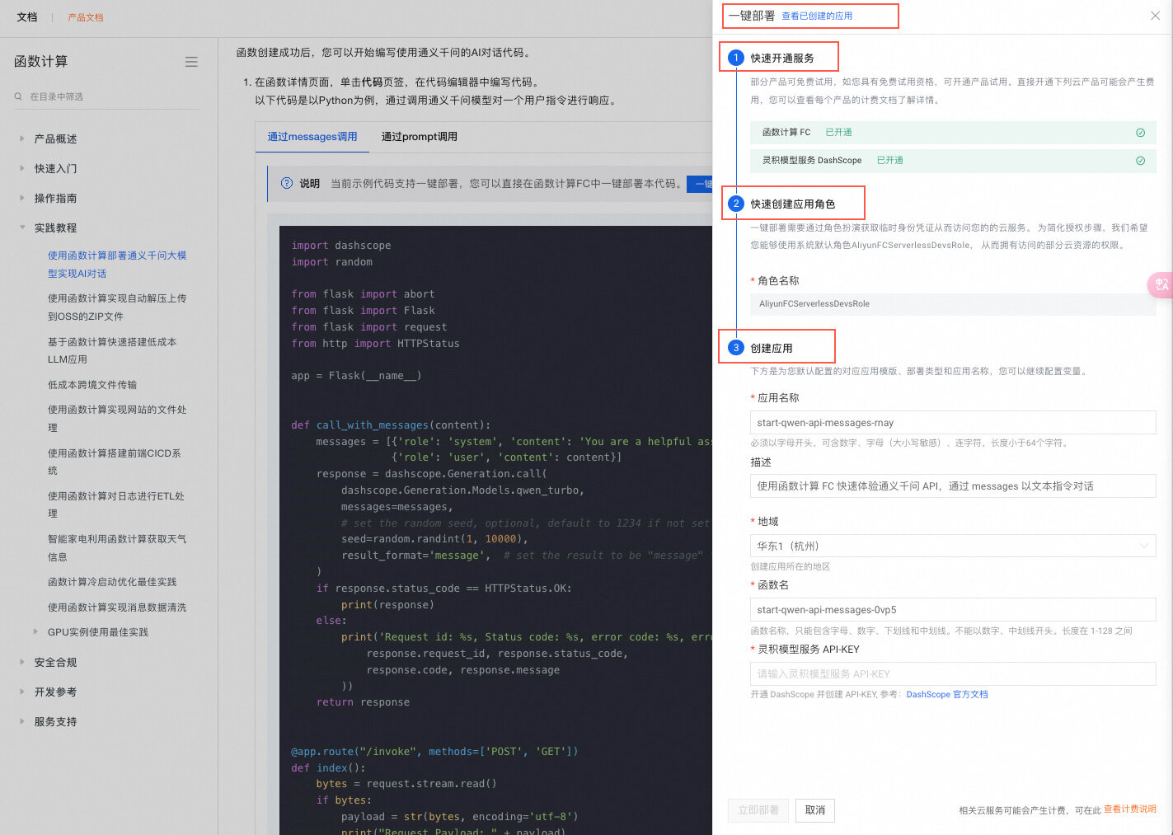Open 文档 in the top header
1173x835 pixels.
27,17
